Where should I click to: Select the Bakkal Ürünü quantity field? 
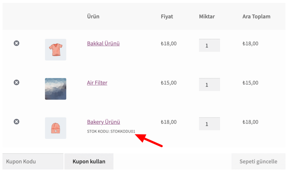pyautogui.click(x=209, y=45)
